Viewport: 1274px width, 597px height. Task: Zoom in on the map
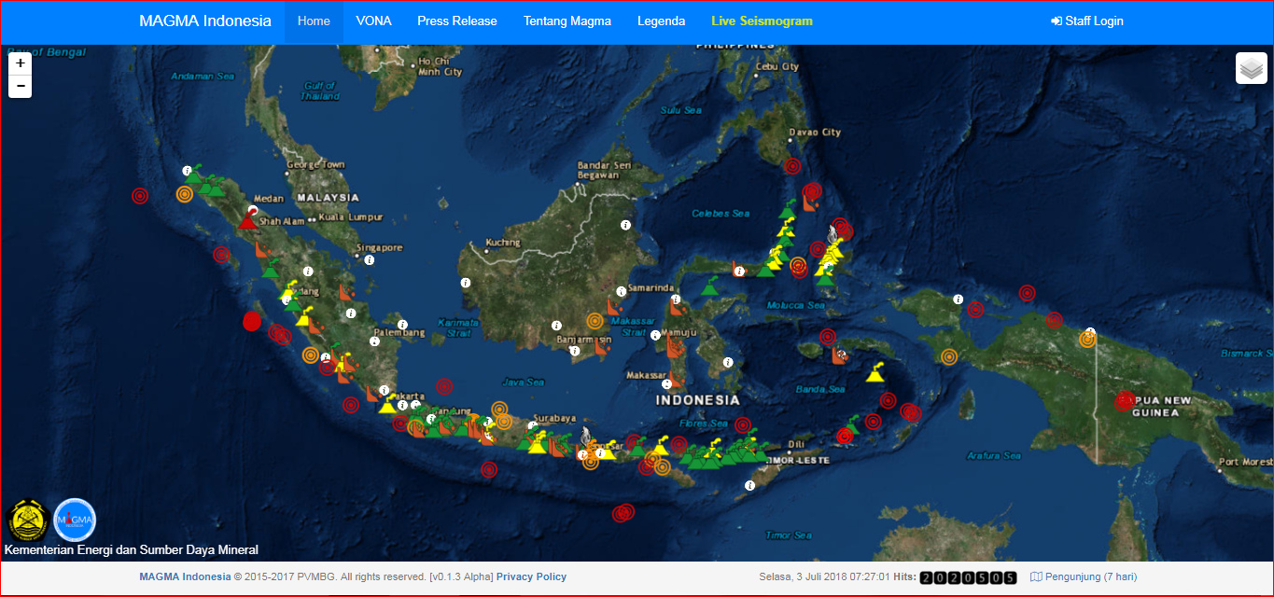(21, 63)
